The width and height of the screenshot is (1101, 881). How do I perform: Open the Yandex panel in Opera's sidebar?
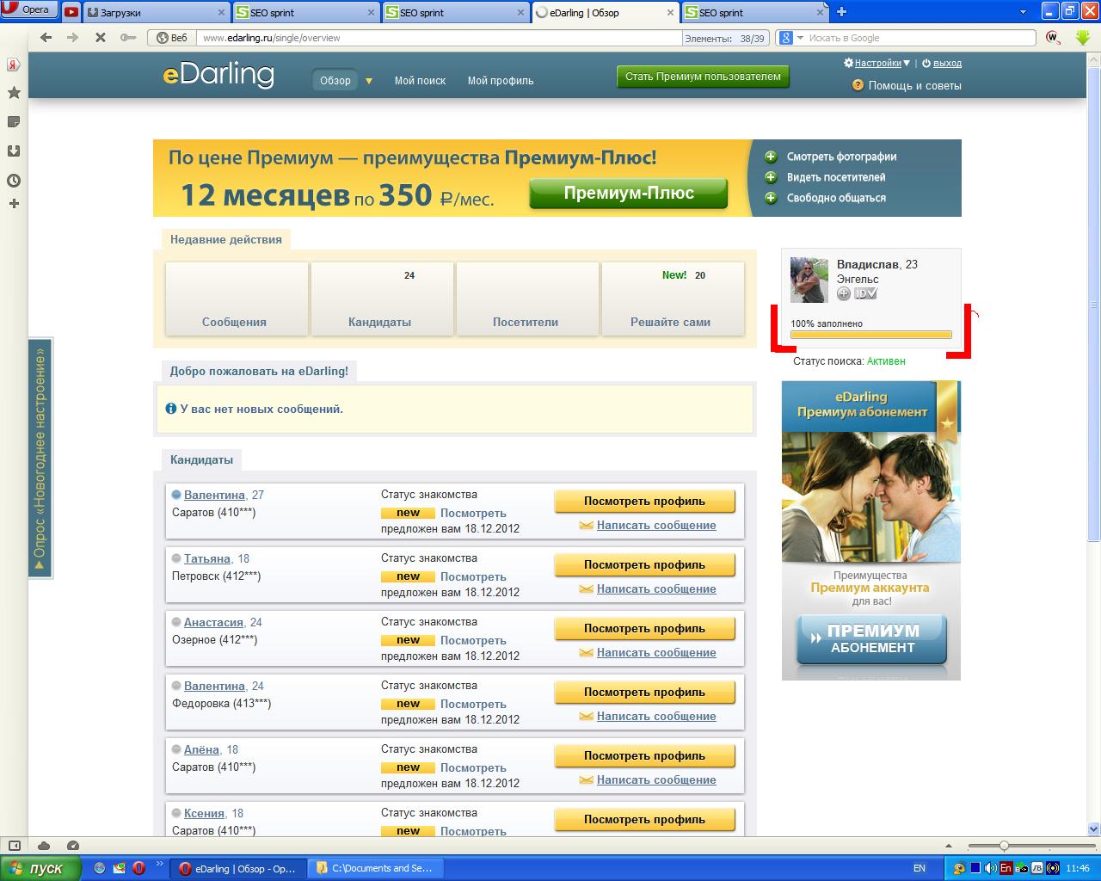tap(14, 65)
